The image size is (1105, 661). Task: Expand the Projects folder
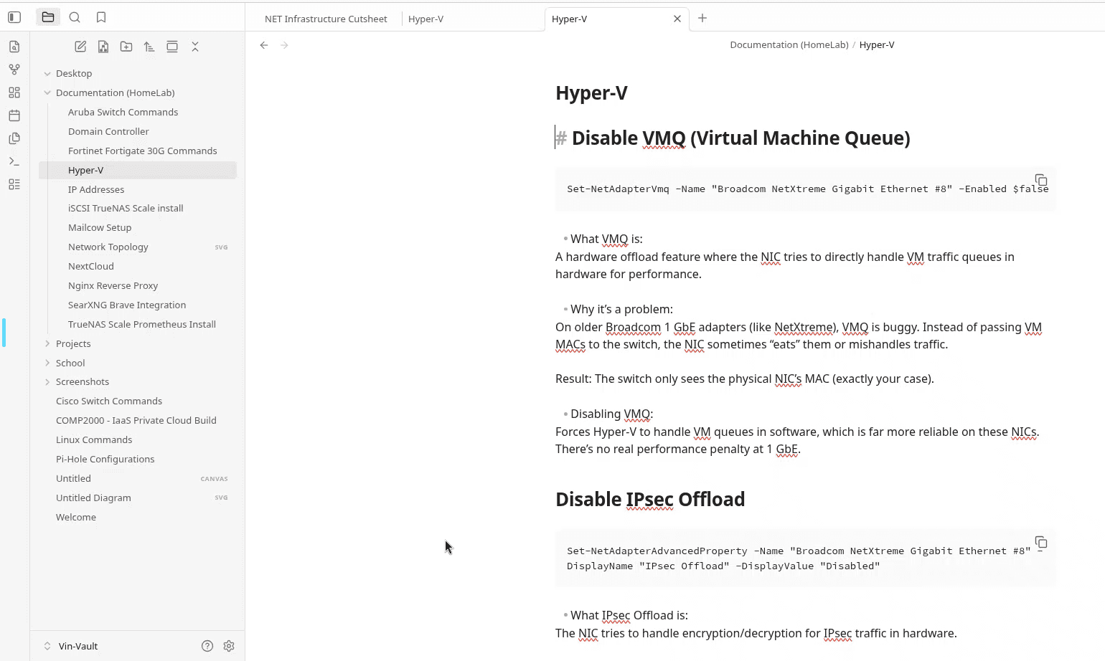pyautogui.click(x=73, y=343)
